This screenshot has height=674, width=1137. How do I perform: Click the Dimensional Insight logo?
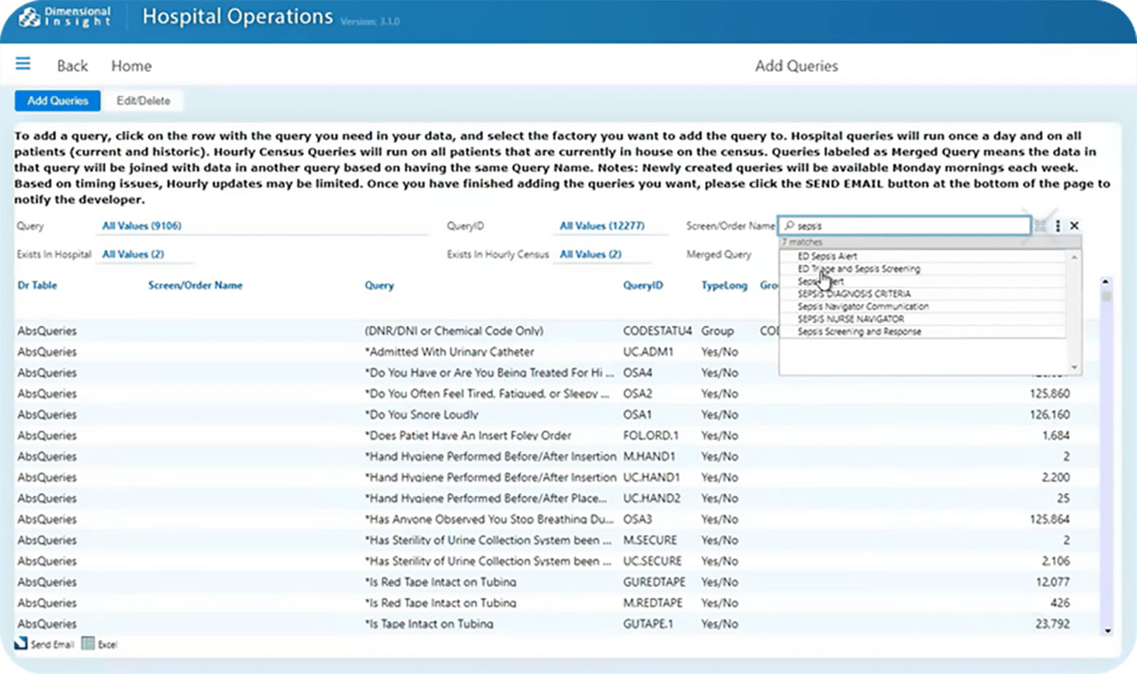click(x=64, y=16)
